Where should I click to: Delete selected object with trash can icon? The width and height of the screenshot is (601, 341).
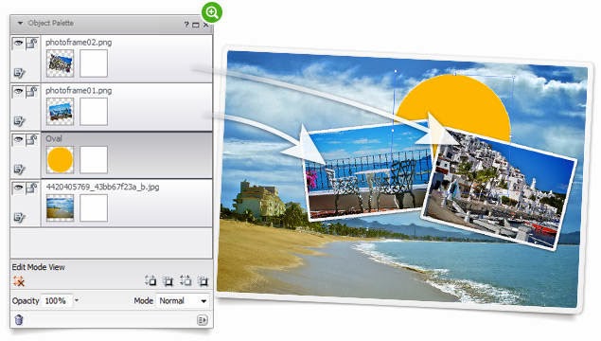19,319
